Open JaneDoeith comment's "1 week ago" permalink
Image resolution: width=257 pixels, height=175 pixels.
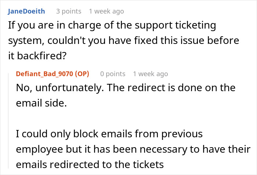tap(106, 11)
